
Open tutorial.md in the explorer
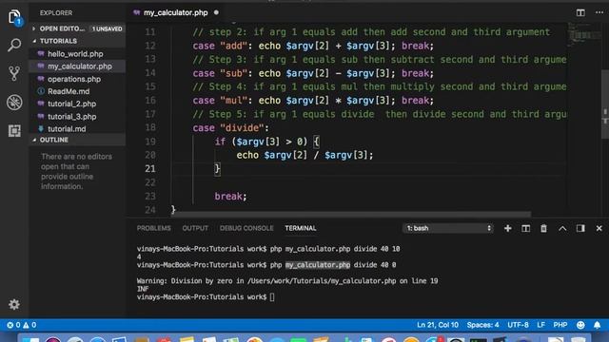click(67, 129)
